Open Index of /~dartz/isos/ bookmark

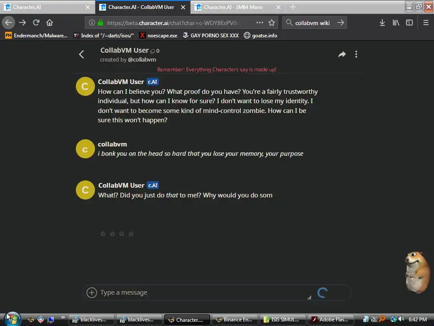[103, 36]
